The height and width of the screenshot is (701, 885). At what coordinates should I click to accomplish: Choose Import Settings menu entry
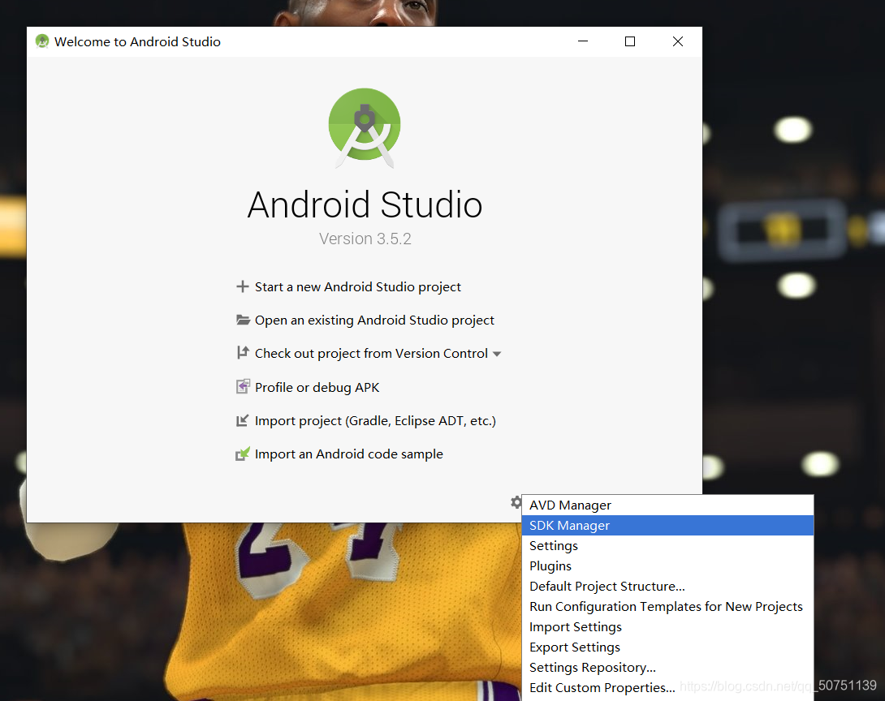pyautogui.click(x=667, y=627)
